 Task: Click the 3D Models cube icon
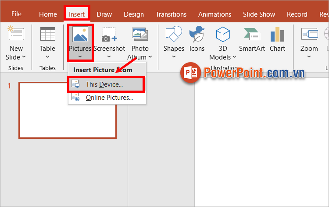click(x=223, y=34)
